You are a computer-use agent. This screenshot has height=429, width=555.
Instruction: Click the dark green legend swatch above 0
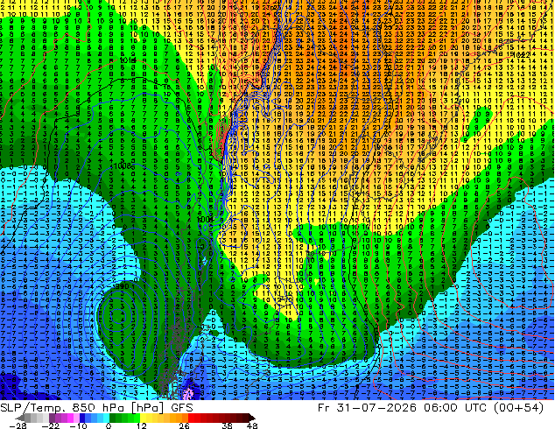(113, 418)
